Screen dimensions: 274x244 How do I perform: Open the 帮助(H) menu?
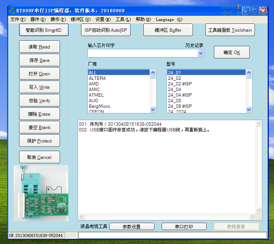tap(143, 19)
